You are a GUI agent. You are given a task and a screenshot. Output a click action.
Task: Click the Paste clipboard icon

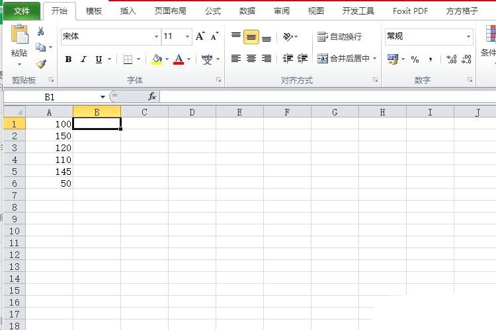20,34
